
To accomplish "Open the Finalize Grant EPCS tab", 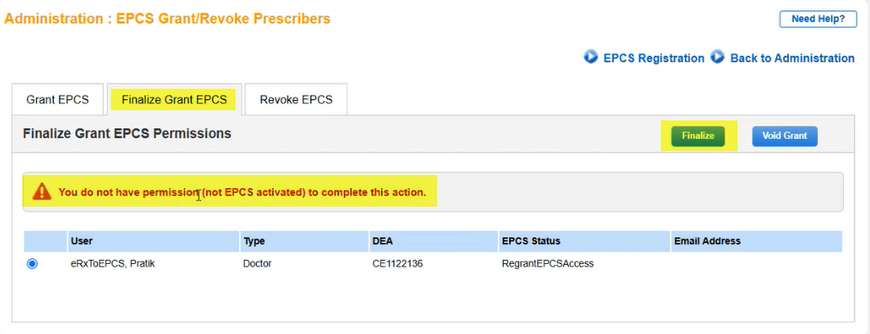I will click(174, 100).
